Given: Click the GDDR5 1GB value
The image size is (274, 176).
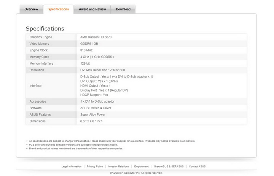Looking at the screenshot, I should tap(89, 44).
